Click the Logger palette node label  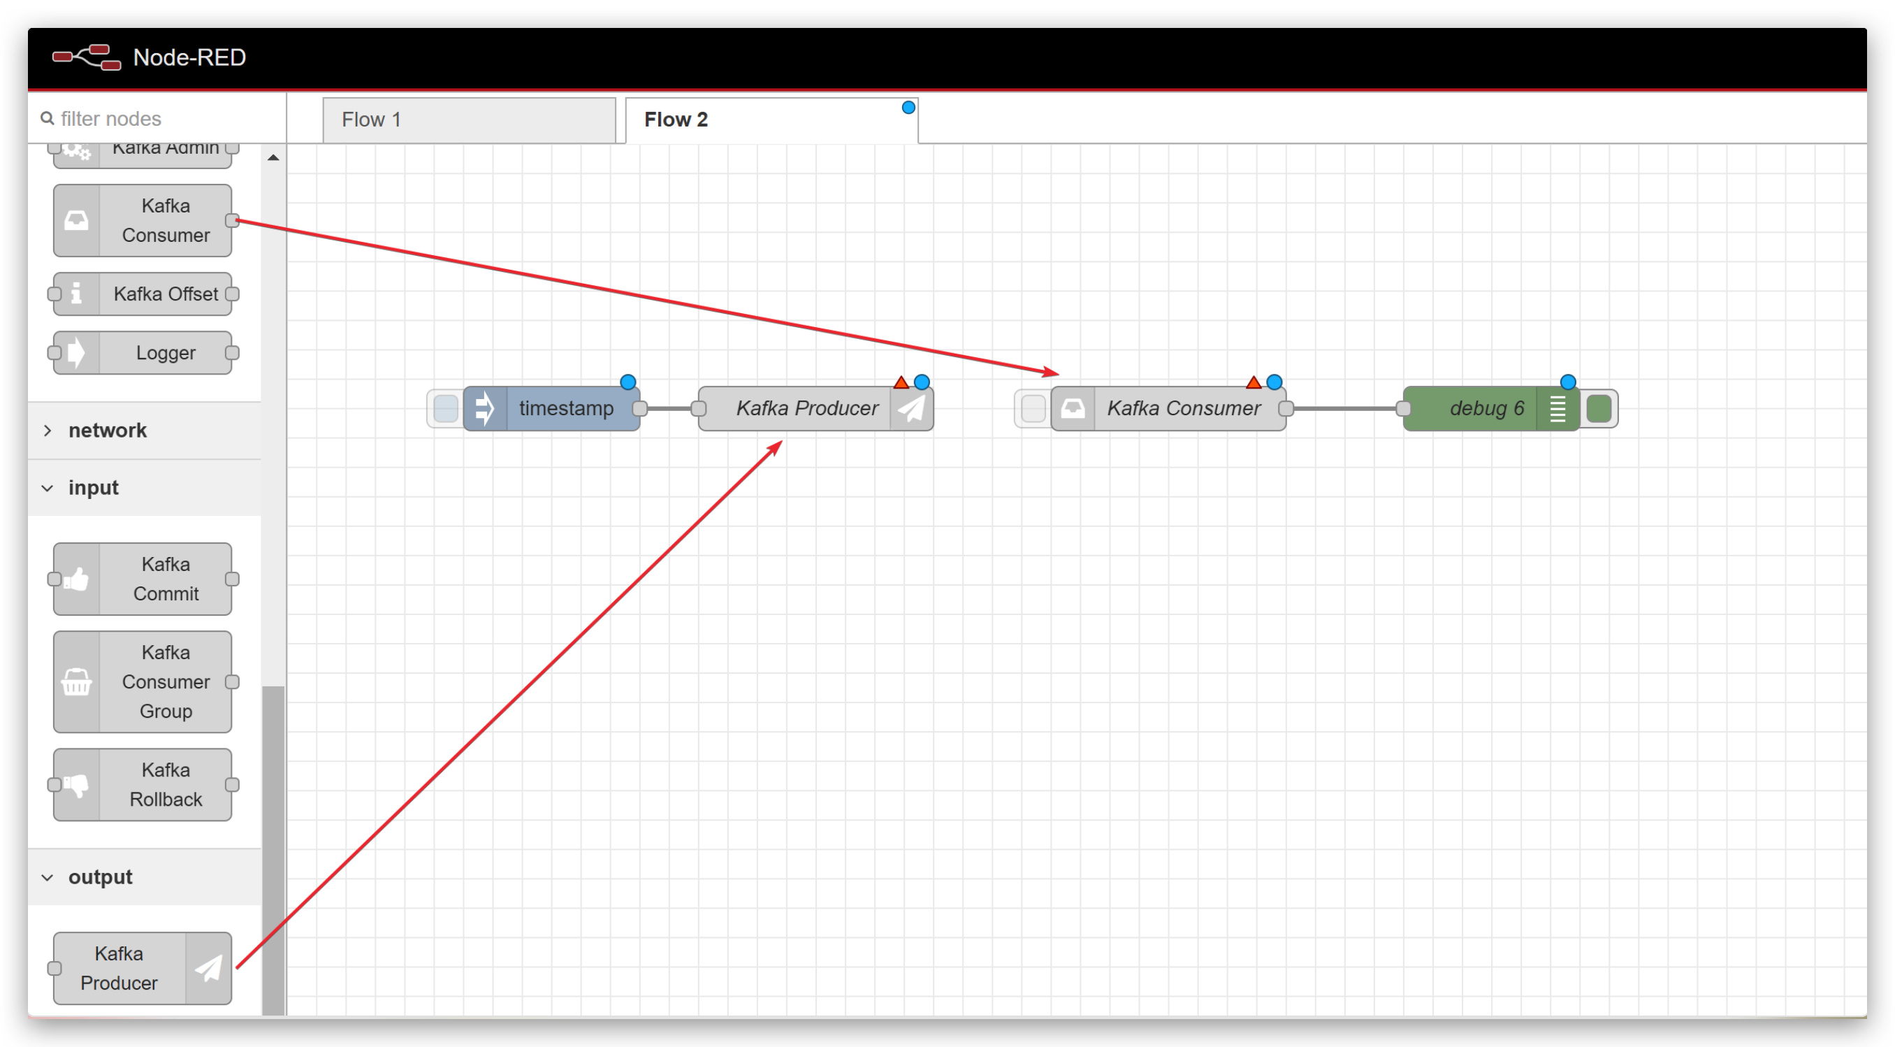click(166, 352)
